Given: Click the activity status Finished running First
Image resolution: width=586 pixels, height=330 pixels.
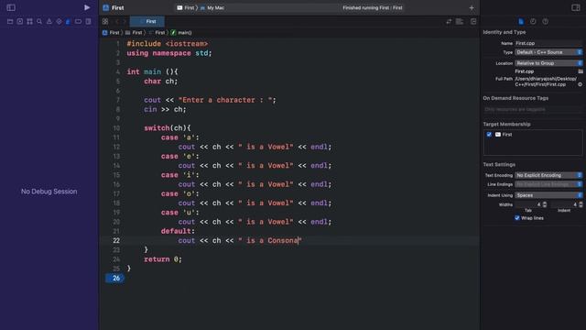Looking at the screenshot, I should point(373,8).
